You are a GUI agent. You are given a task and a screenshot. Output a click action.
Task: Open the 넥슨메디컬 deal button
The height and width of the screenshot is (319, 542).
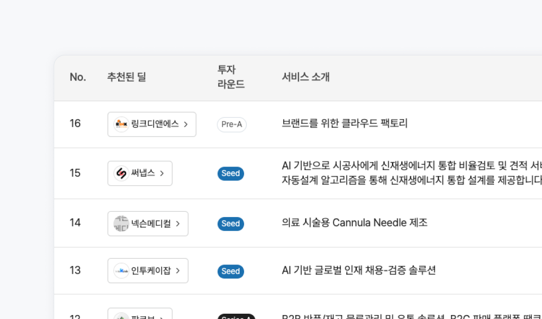[x=148, y=224]
